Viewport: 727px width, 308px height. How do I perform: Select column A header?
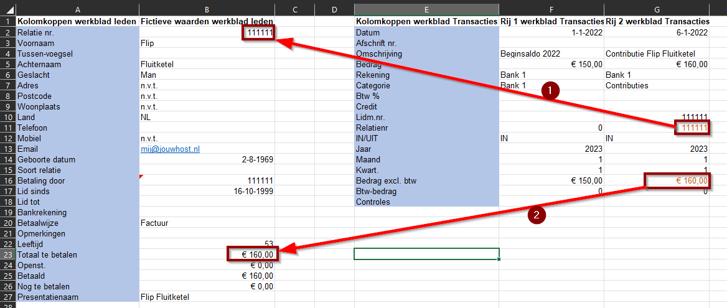[77, 10]
